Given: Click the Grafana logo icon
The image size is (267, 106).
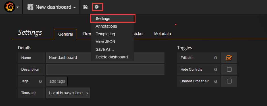Looking at the screenshot, I should point(10,7).
